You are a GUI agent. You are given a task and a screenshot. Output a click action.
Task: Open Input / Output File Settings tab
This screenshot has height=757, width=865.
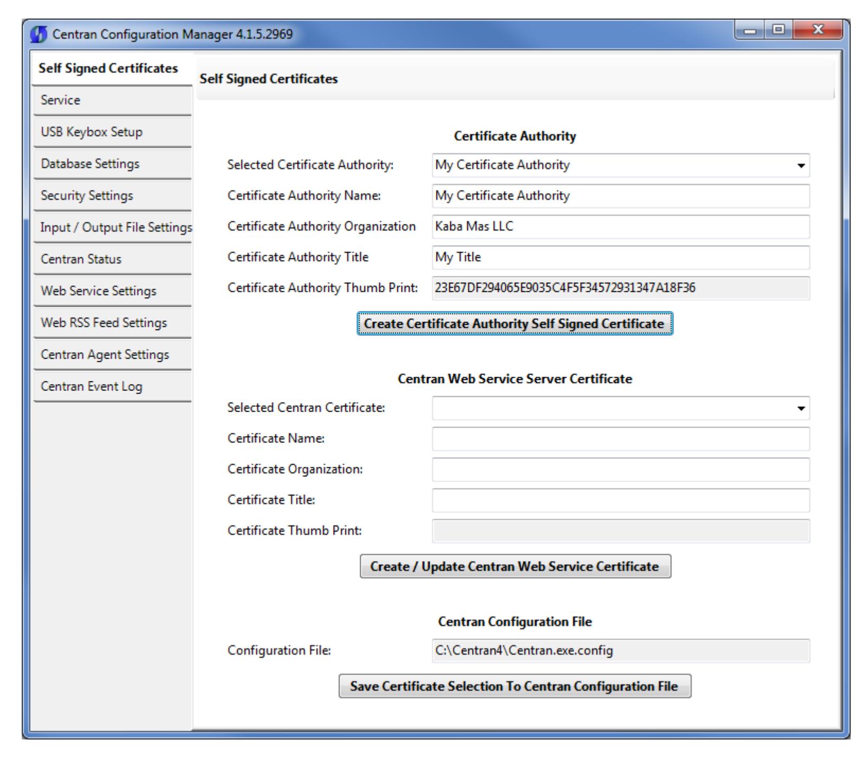pos(112,228)
